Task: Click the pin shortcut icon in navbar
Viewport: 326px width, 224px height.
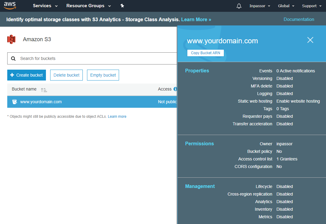Action: click(122, 6)
